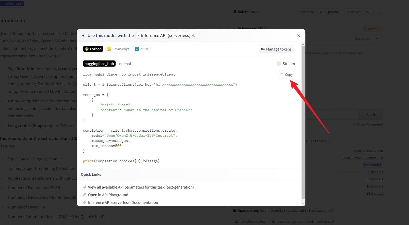Click the dialog vertical scrollbar
409x225 pixels.
[303, 122]
